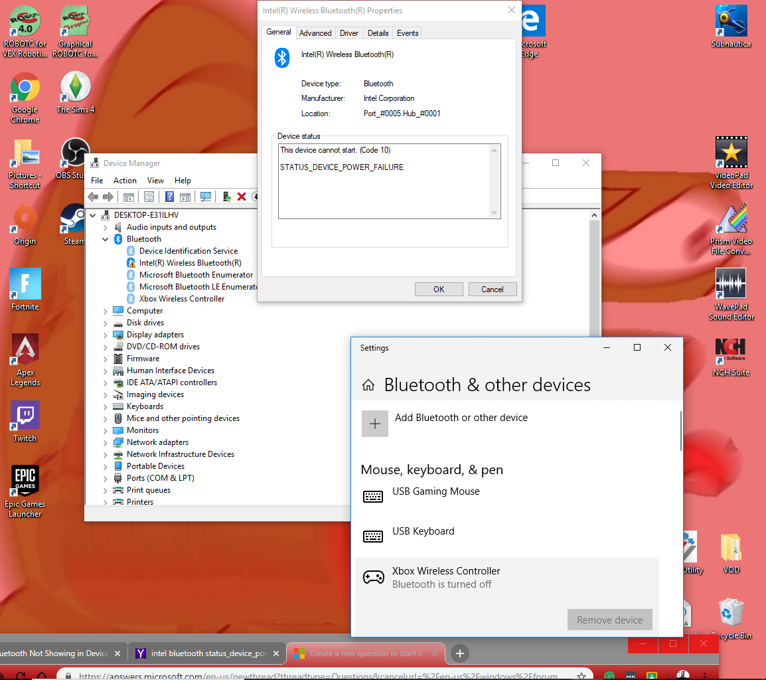The image size is (766, 680).
Task: Switch to the Details tab in Properties
Action: tap(378, 33)
